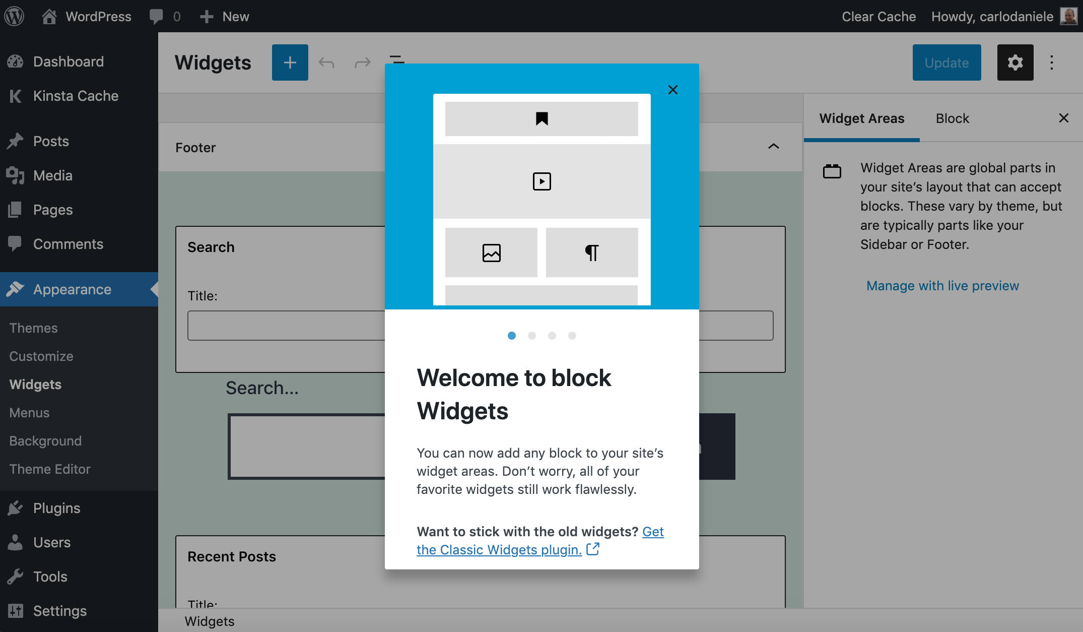The width and height of the screenshot is (1083, 632).
Task: Click the Manage with live preview link
Action: pyautogui.click(x=942, y=285)
